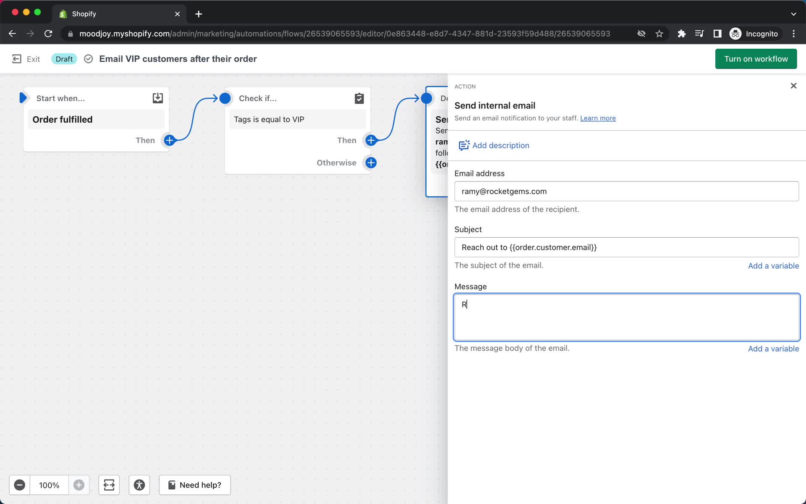Click zoom in plus stepper control
This screenshot has width=806, height=504.
pyautogui.click(x=79, y=484)
